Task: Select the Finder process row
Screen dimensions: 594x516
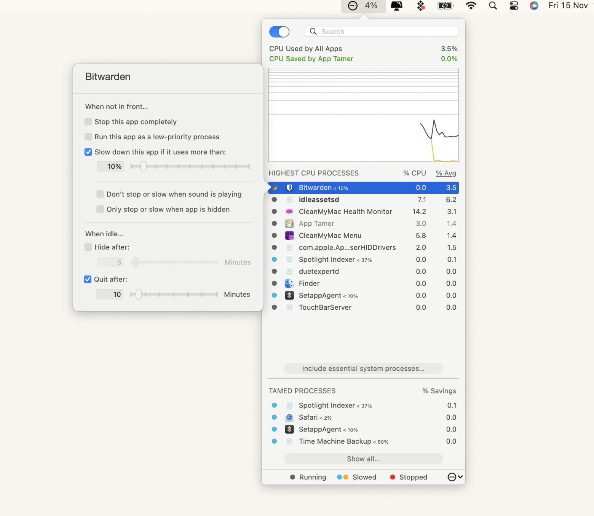Action: tap(363, 283)
